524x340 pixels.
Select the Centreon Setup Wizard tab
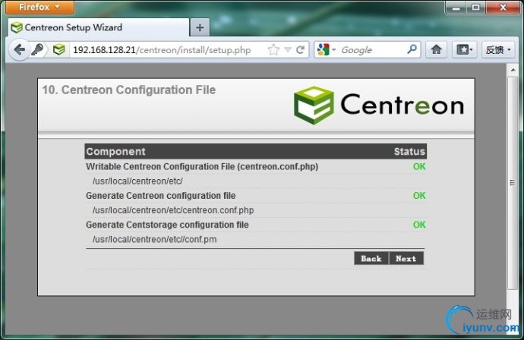coord(99,27)
